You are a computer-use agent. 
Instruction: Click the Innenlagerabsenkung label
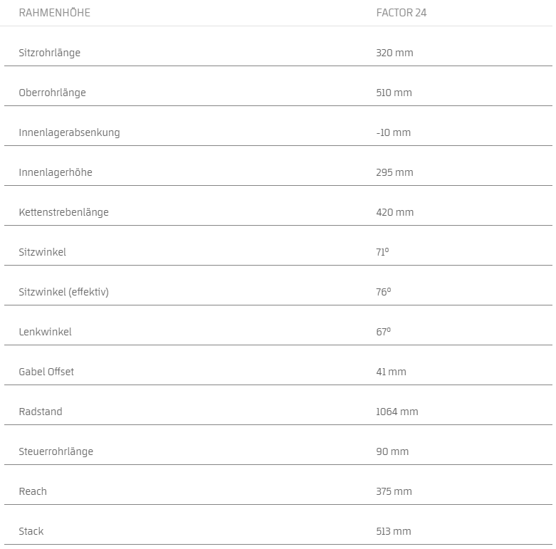click(69, 132)
